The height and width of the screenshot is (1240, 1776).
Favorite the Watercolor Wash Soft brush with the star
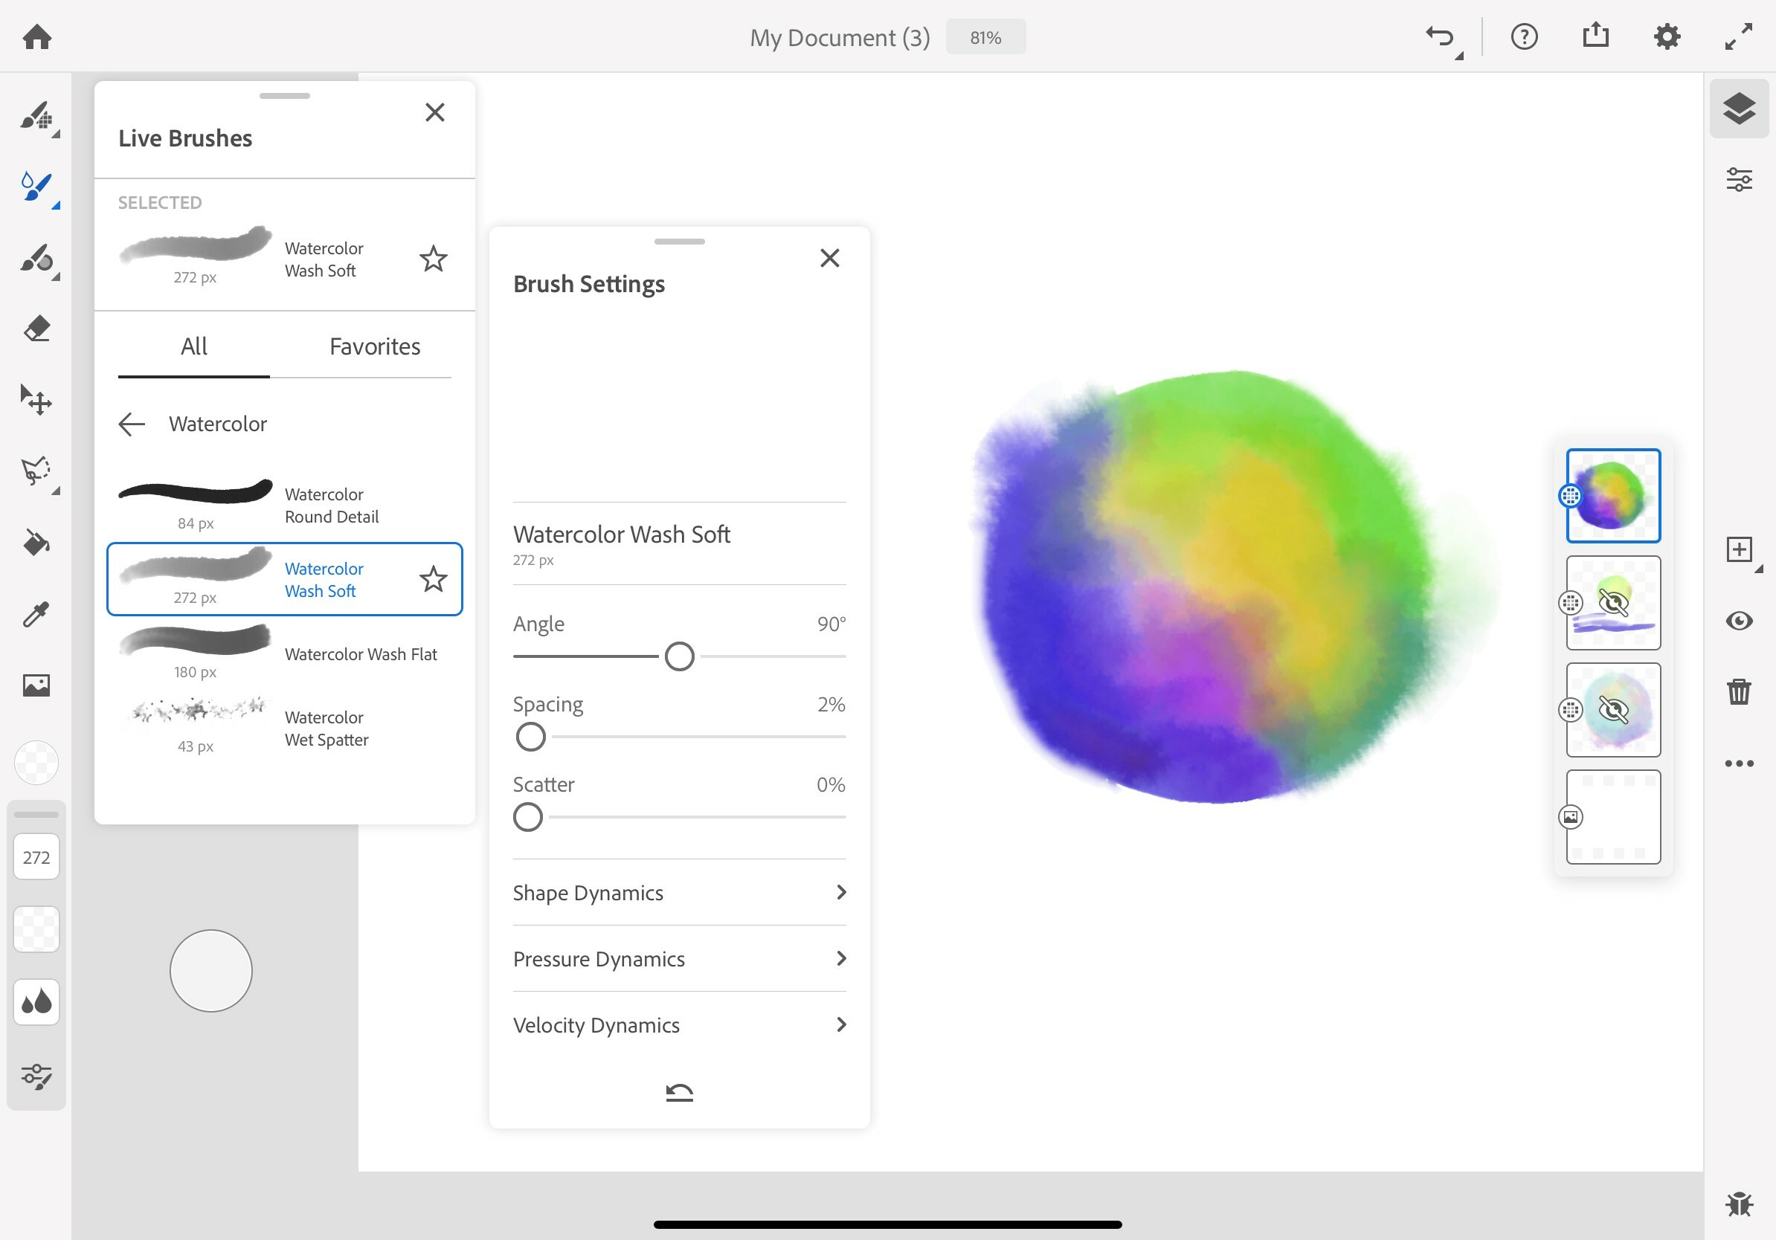[x=434, y=579]
